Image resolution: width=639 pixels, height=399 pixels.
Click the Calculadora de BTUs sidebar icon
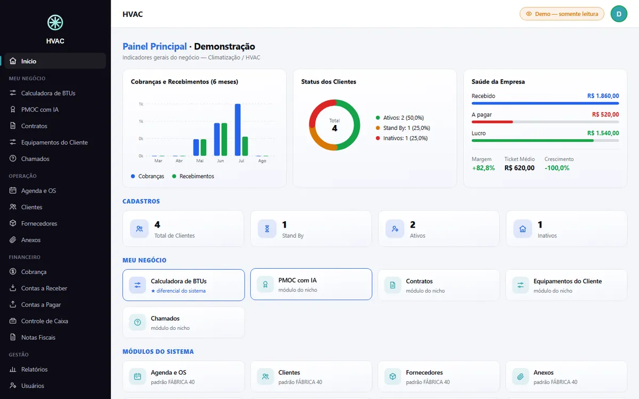pyautogui.click(x=13, y=93)
